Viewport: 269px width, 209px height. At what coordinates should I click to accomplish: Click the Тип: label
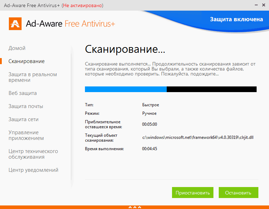(89, 105)
